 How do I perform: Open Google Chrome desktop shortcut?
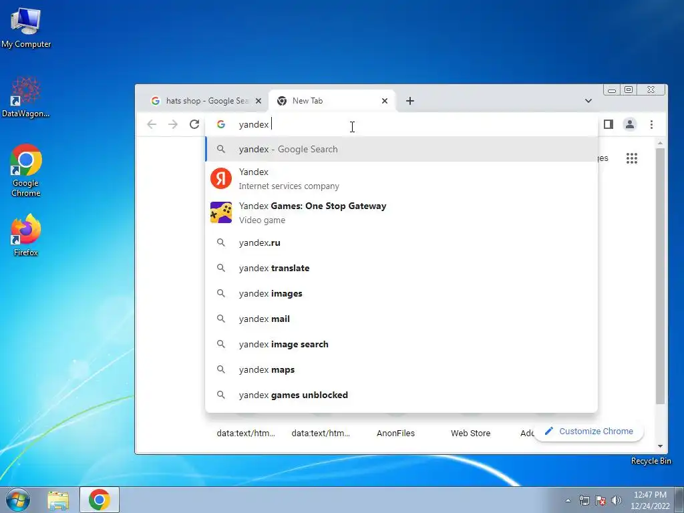(26, 170)
